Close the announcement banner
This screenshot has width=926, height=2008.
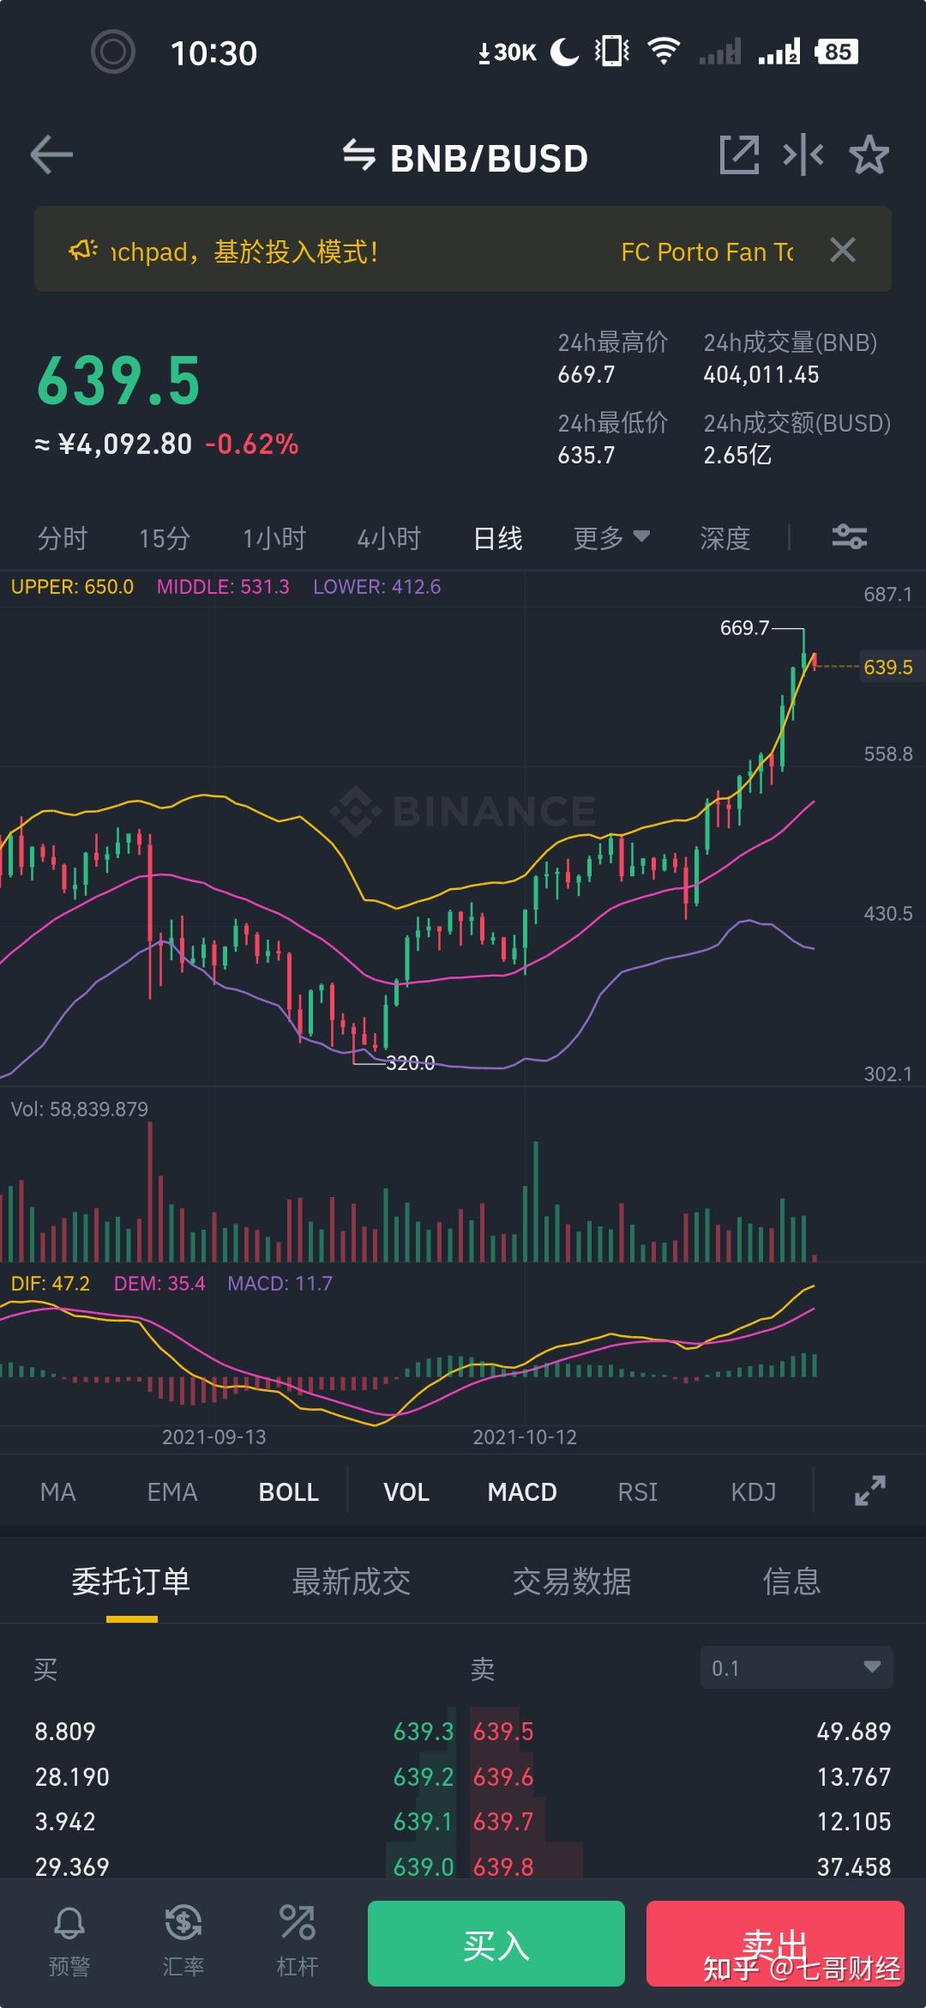(x=843, y=250)
